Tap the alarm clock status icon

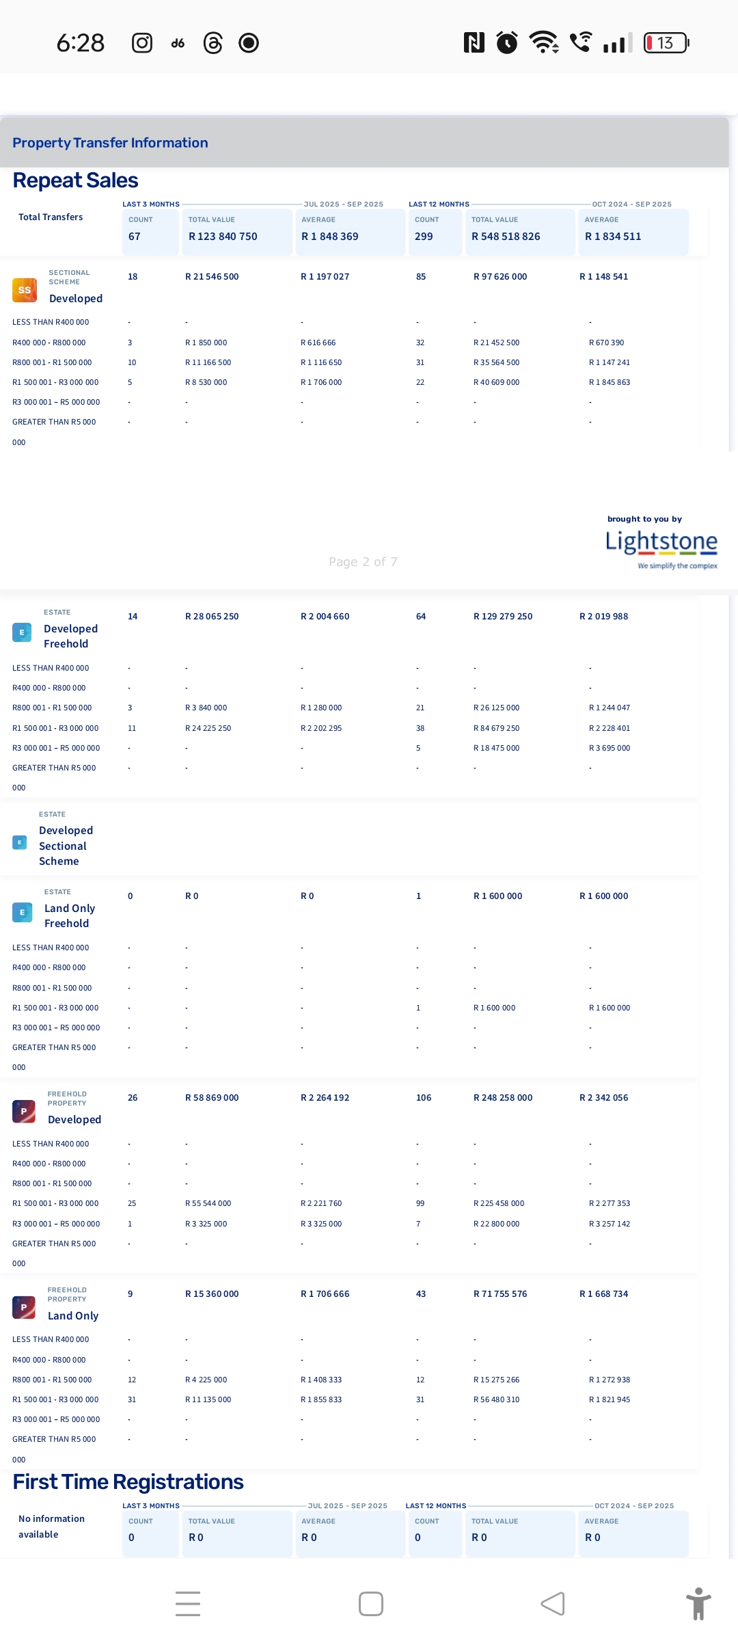click(507, 42)
